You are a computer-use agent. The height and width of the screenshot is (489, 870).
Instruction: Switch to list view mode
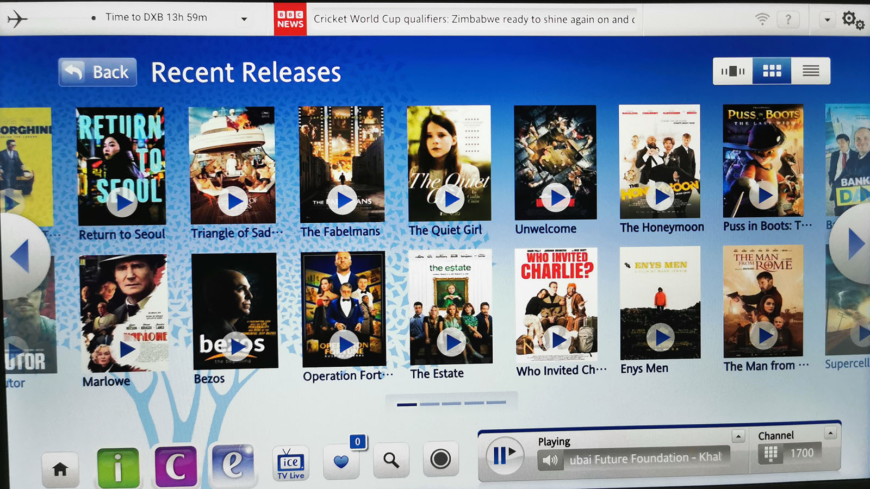coord(810,71)
